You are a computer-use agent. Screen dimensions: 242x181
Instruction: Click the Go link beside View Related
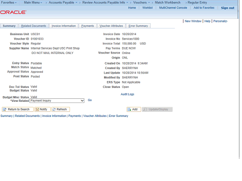90,100
